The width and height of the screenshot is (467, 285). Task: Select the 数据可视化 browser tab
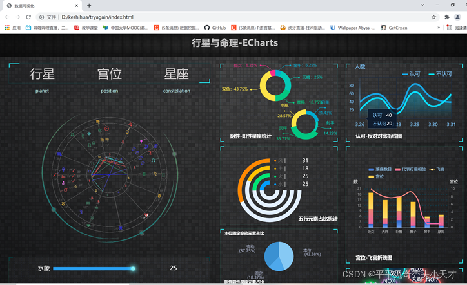click(42, 5)
